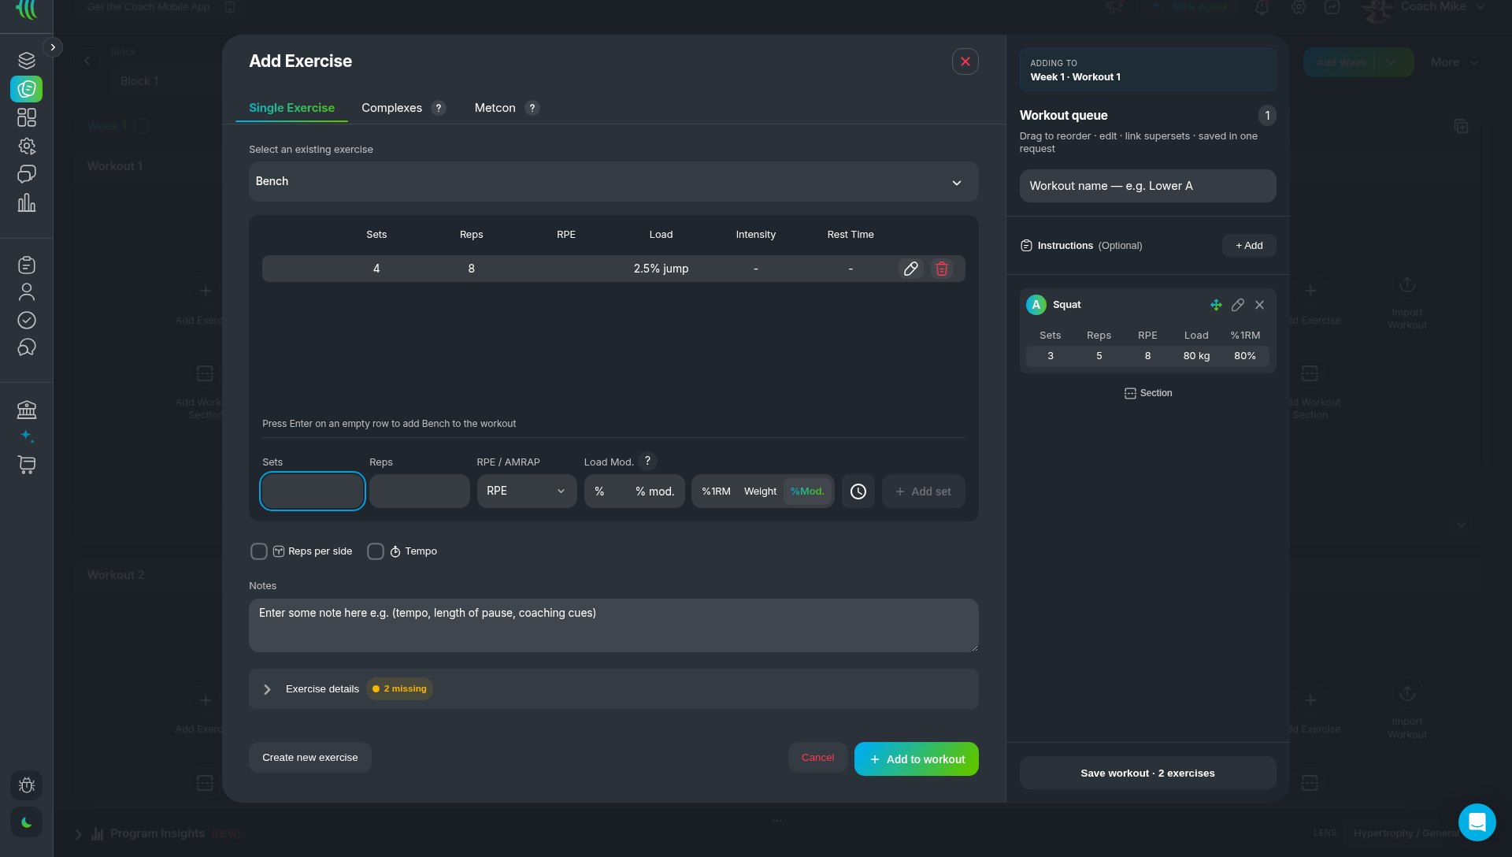Delete the 4x8 Bench set row
Screen dimensions: 1512x857
pos(941,269)
